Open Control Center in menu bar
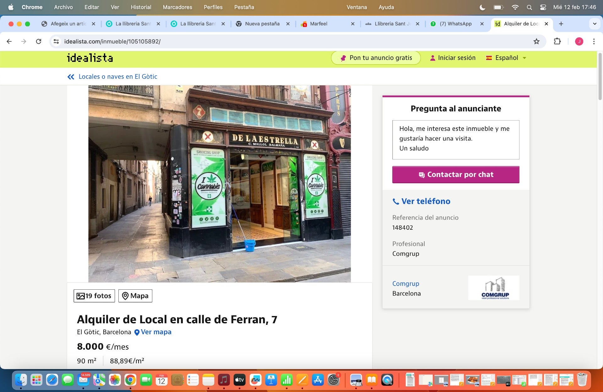 click(x=543, y=7)
